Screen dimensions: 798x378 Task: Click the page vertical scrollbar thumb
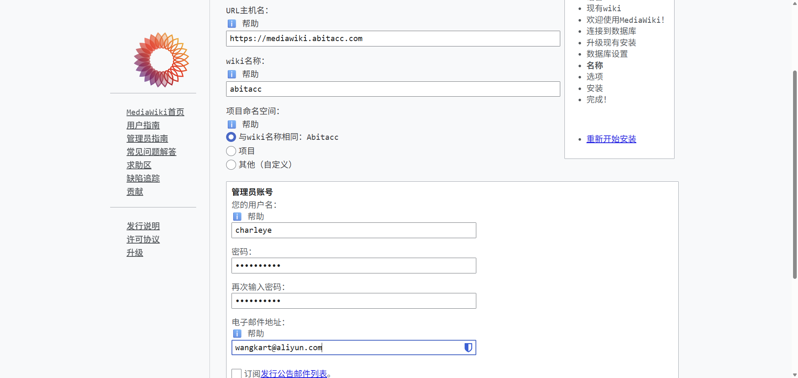click(795, 174)
